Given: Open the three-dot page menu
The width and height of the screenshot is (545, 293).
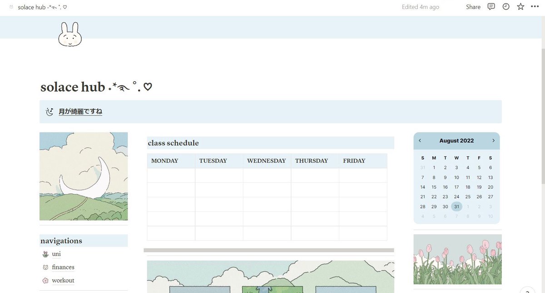Looking at the screenshot, I should tap(535, 7).
